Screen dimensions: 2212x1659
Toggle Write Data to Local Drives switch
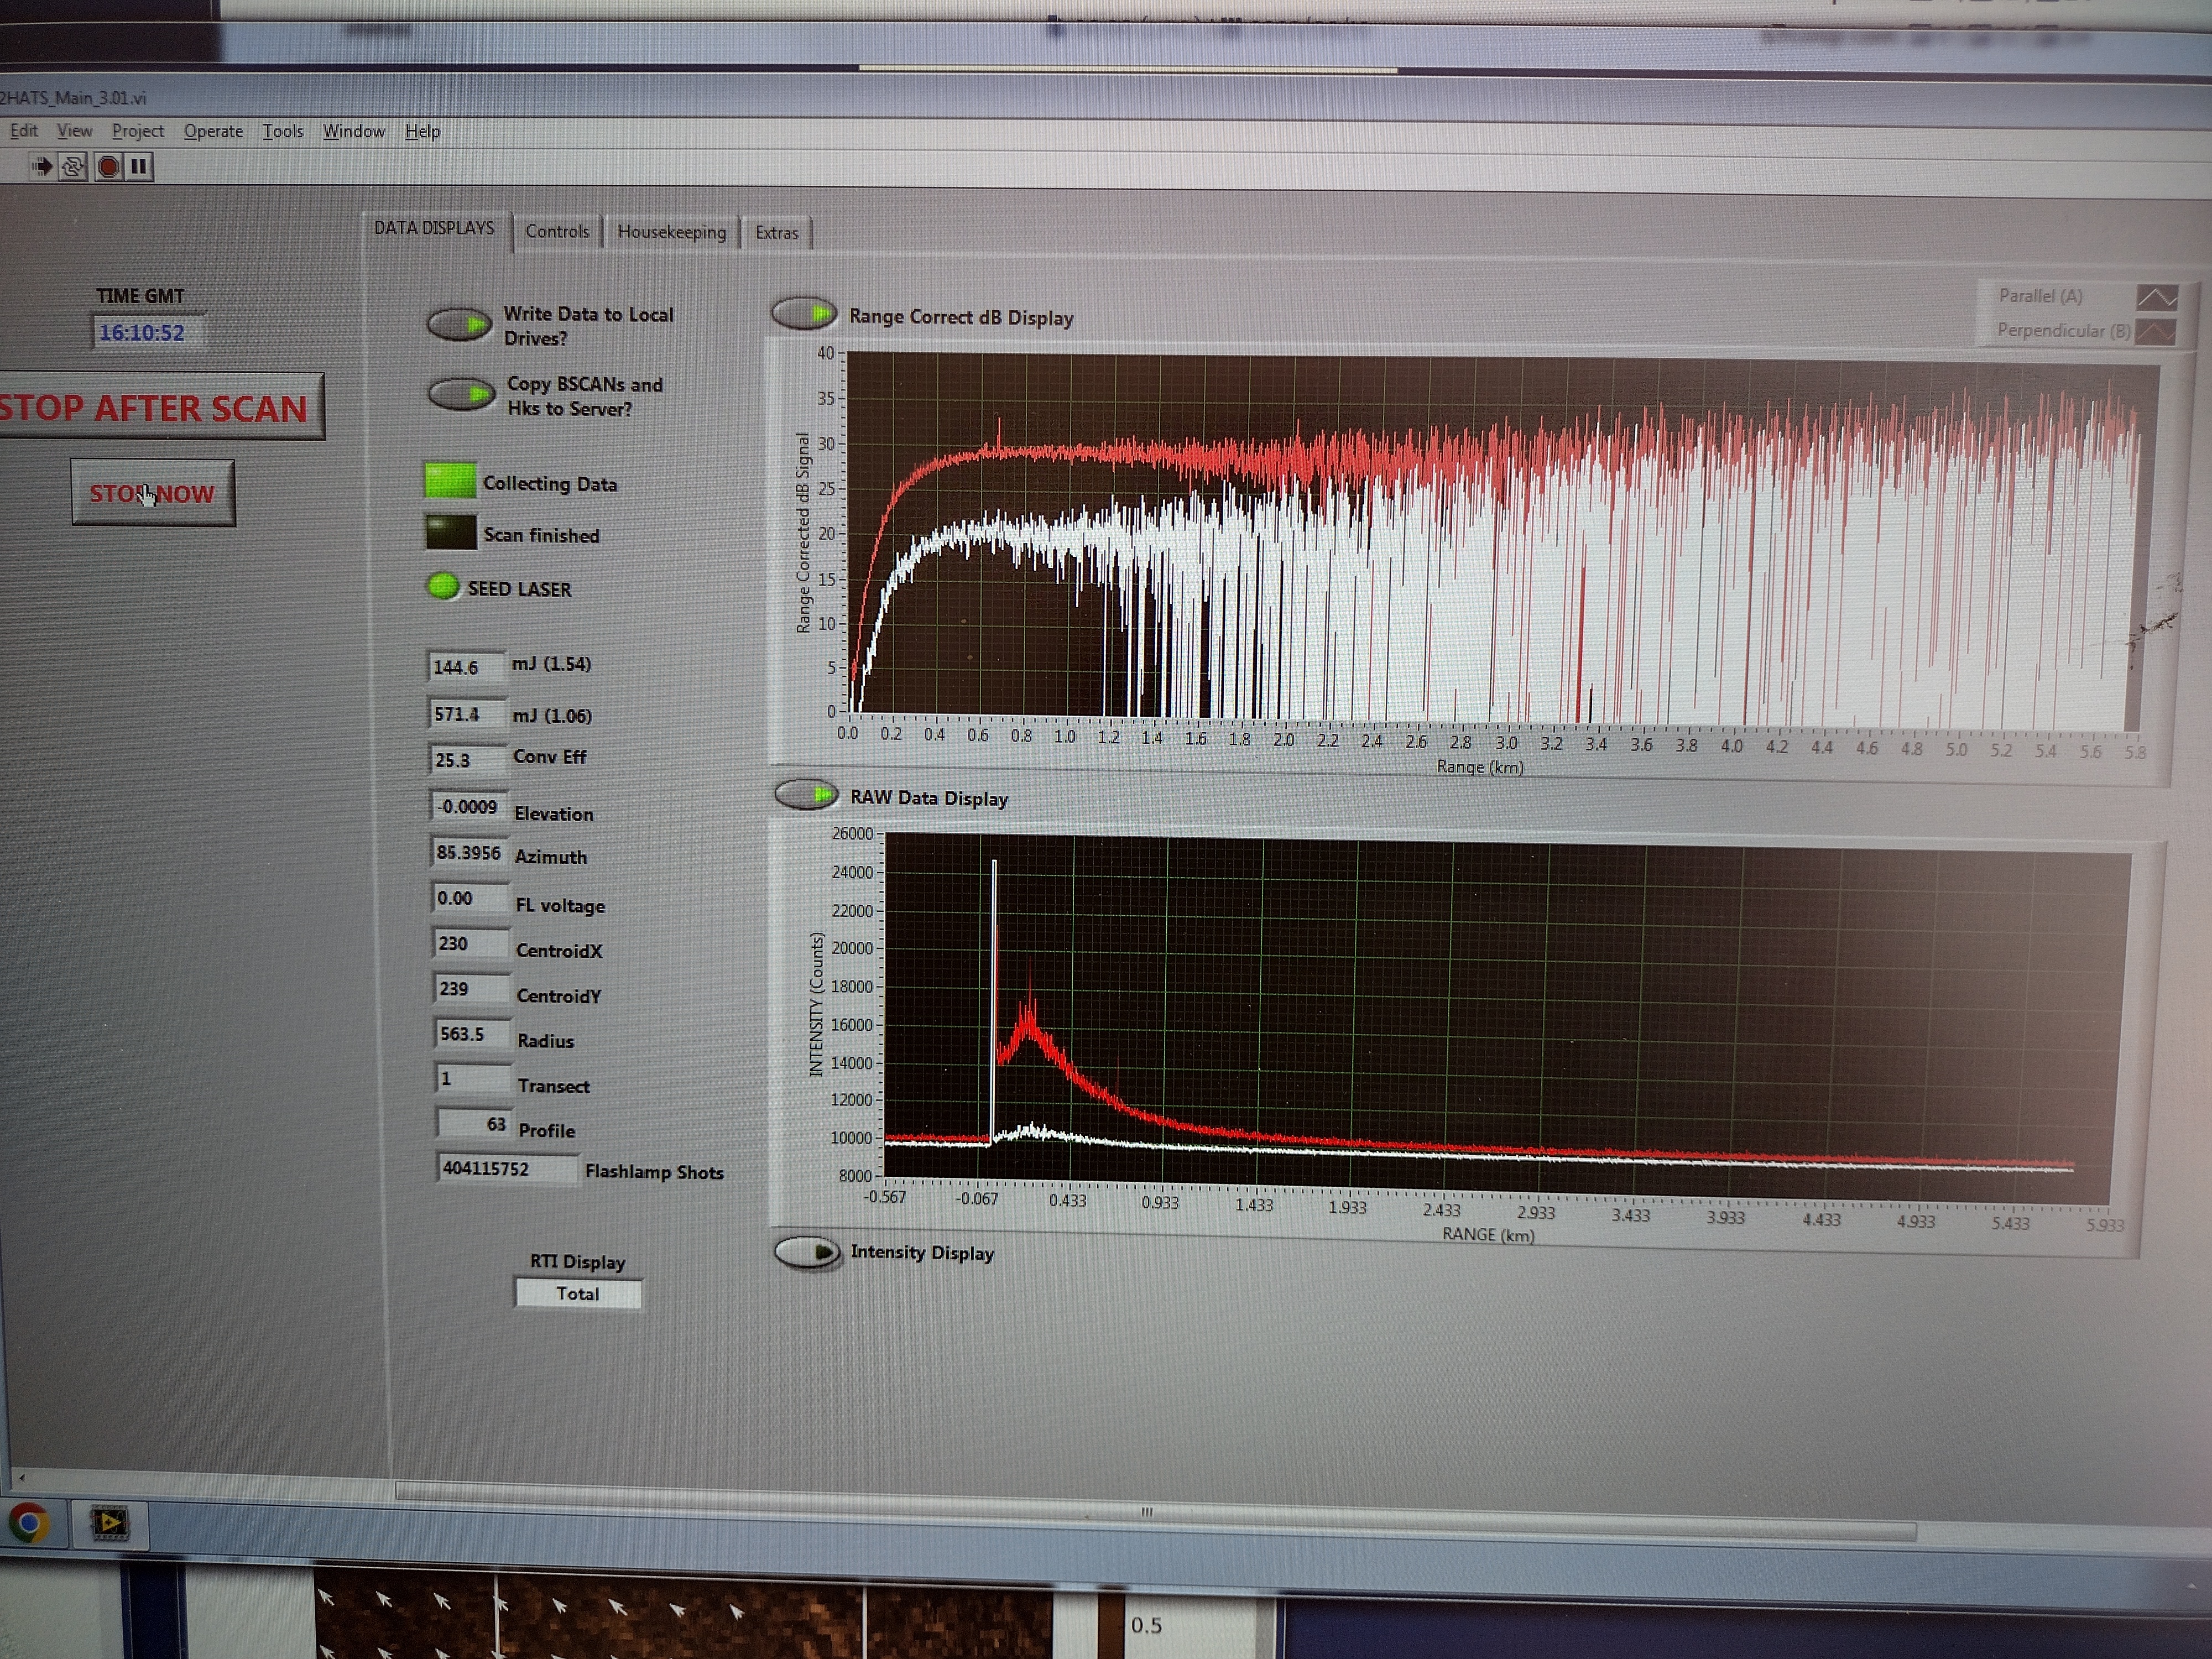point(459,324)
